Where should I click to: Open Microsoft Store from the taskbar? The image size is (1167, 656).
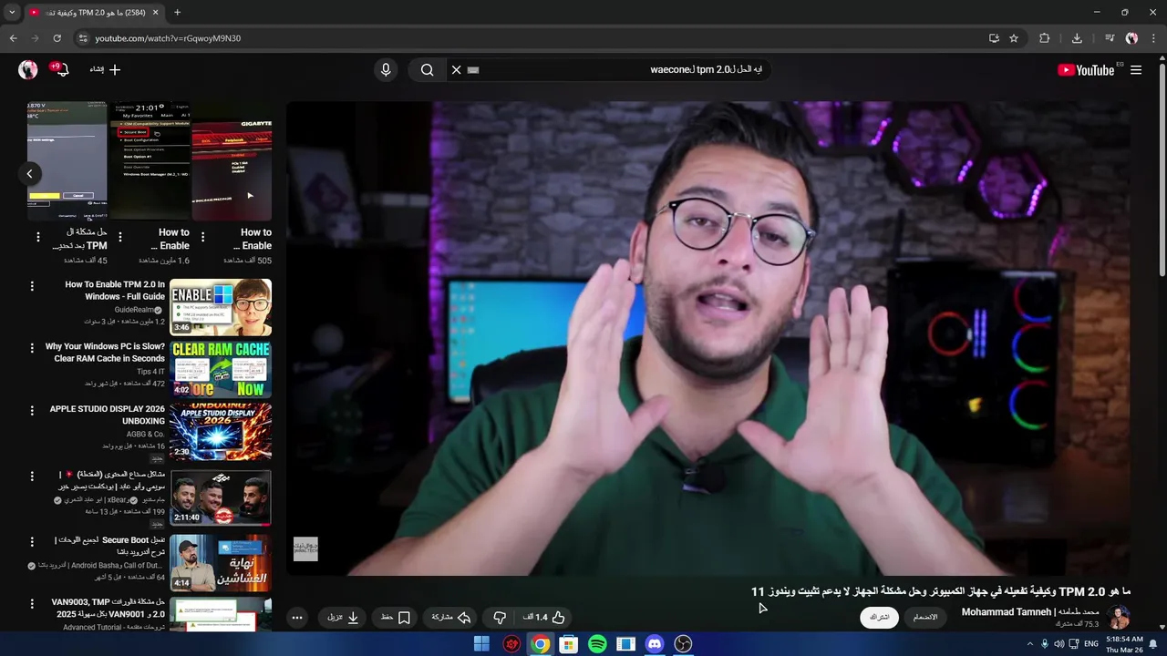[568, 644]
